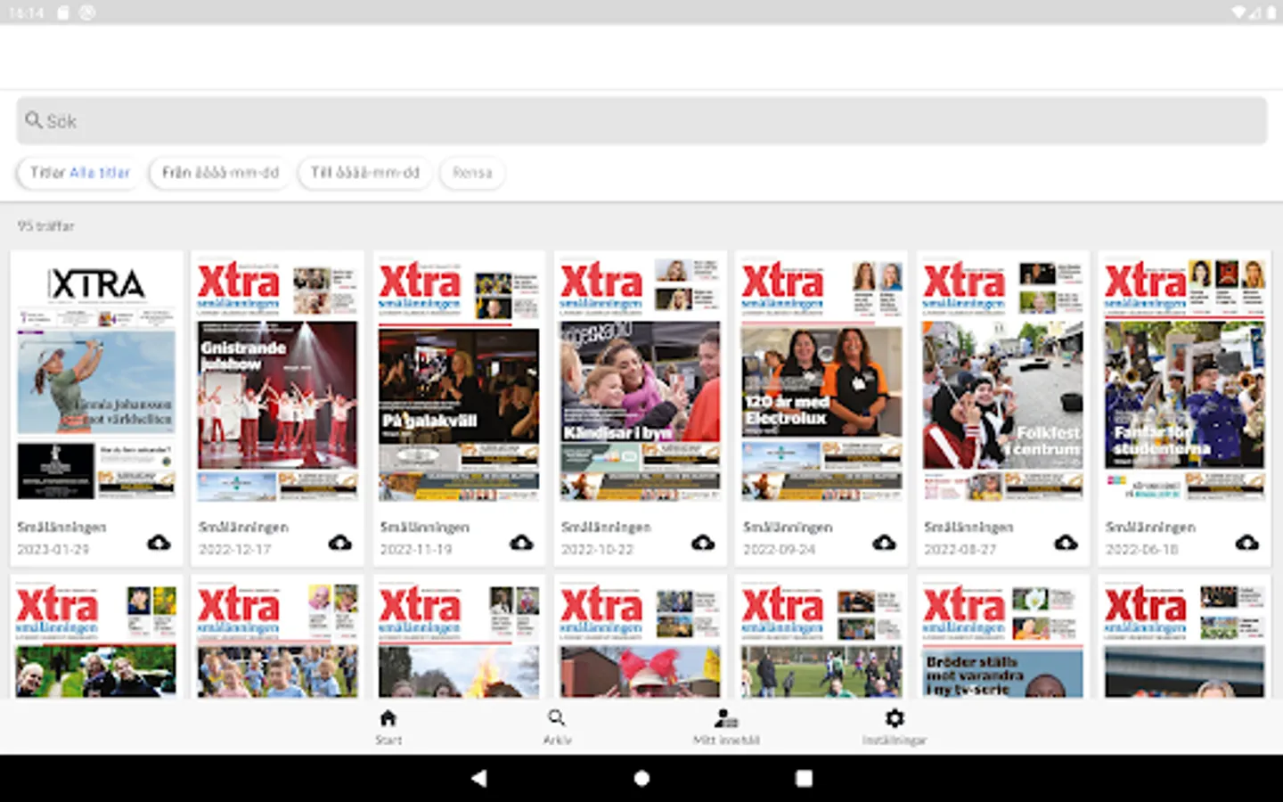The image size is (1283, 802).
Task: Download the 2022-08-27 issue via cloud icon
Action: (1066, 543)
